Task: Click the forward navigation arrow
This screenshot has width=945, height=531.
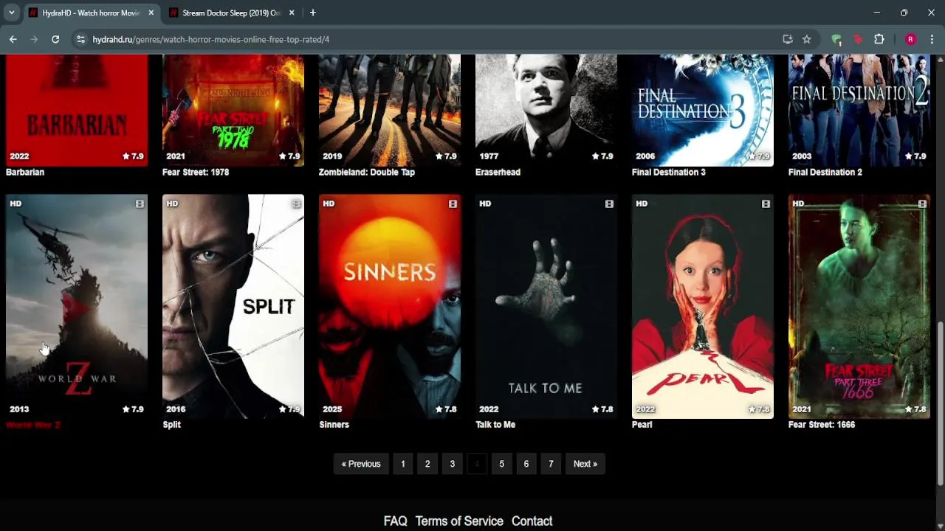Action: pos(34,39)
